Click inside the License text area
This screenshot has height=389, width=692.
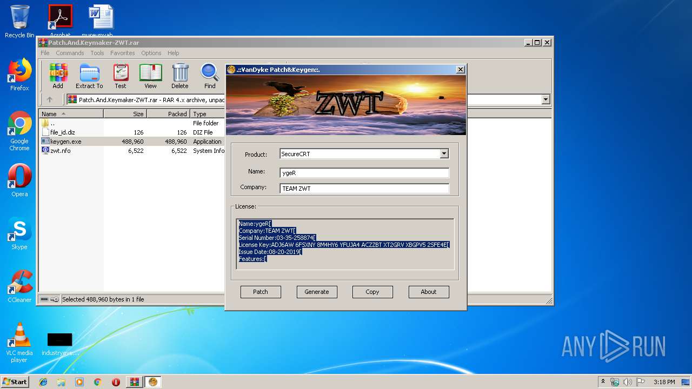[x=345, y=244]
